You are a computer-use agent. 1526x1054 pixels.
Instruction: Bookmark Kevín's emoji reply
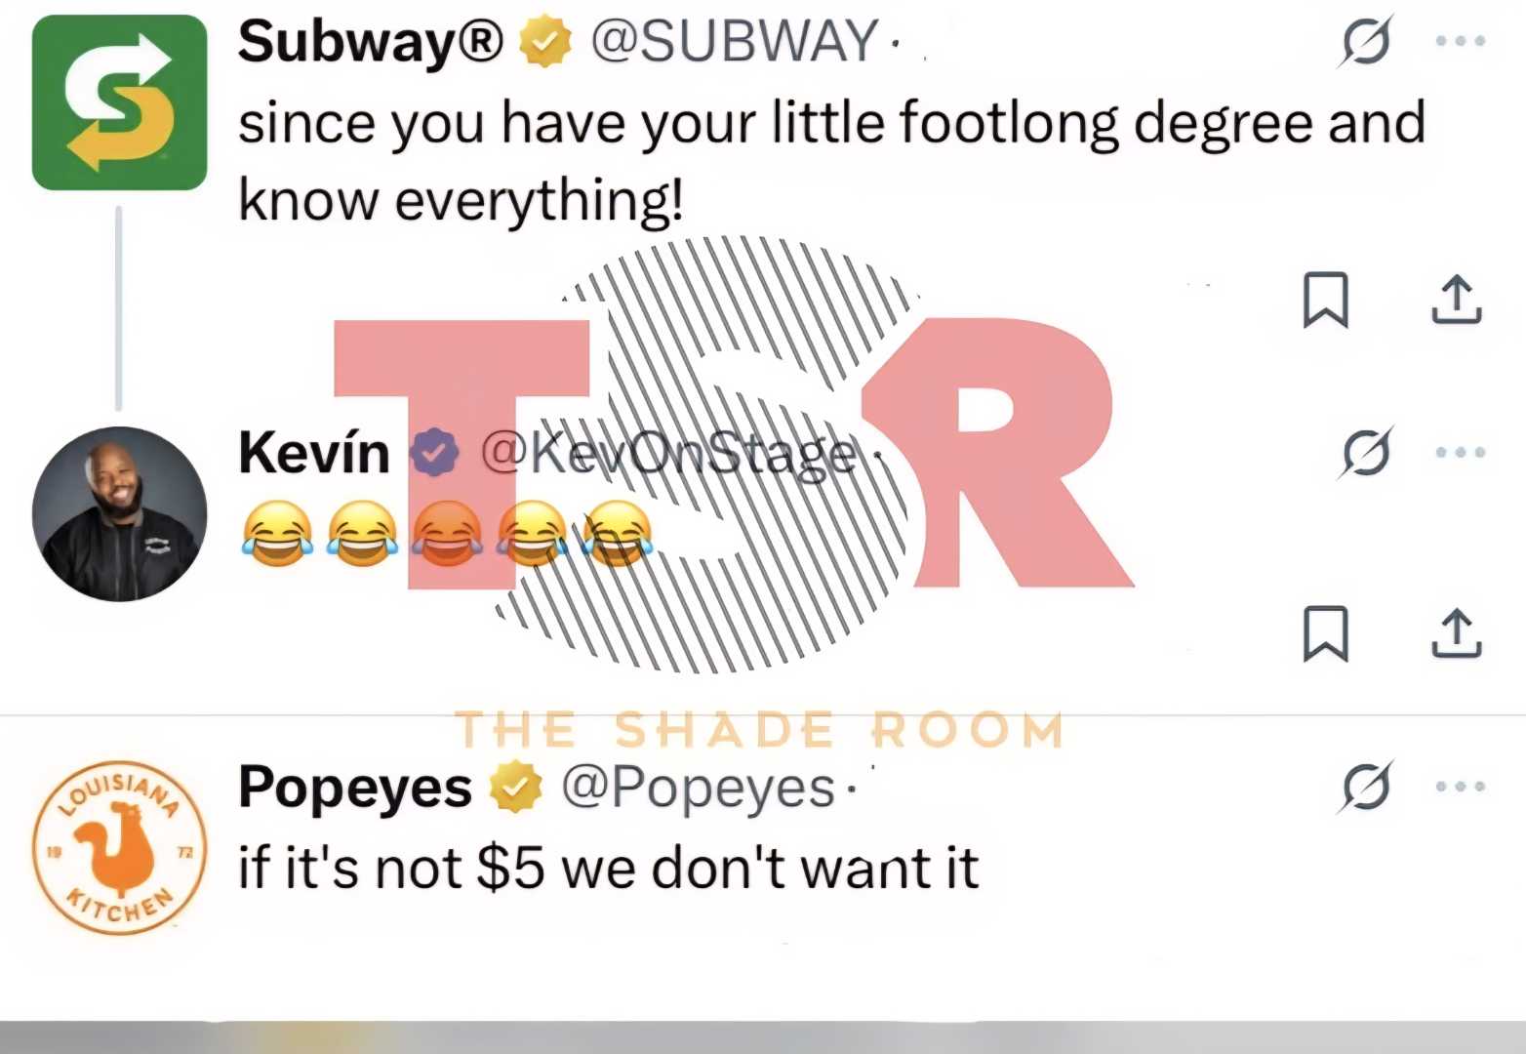click(x=1325, y=633)
